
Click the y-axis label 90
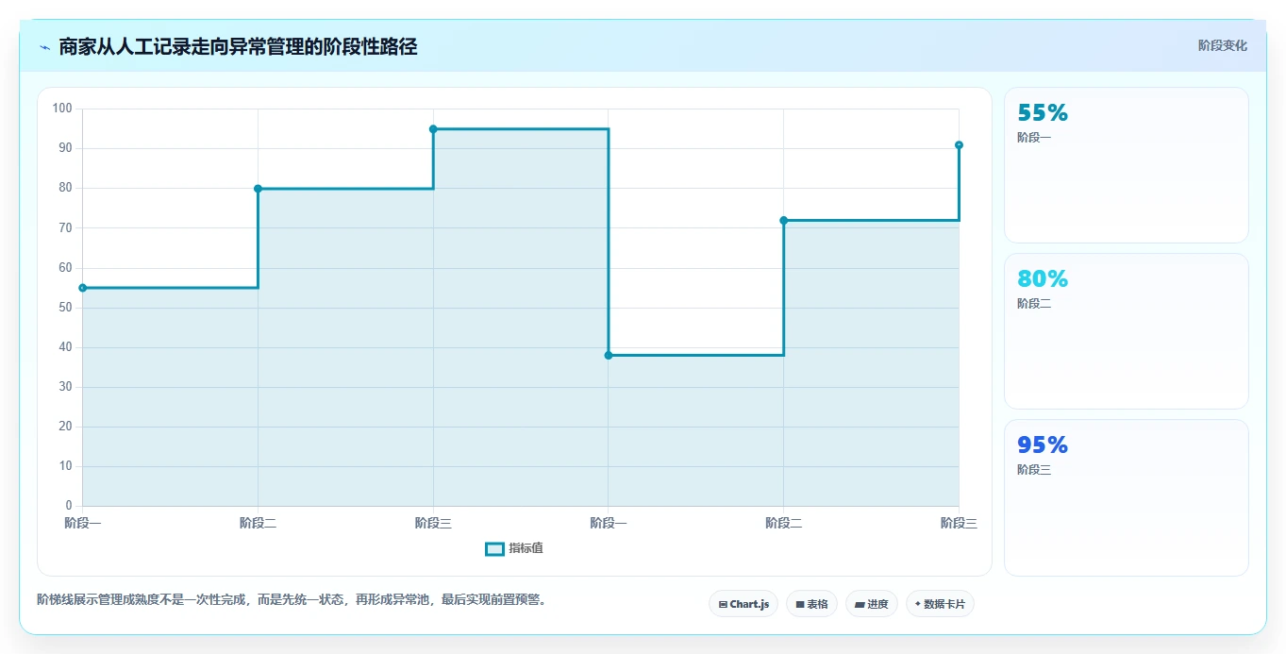(66, 148)
